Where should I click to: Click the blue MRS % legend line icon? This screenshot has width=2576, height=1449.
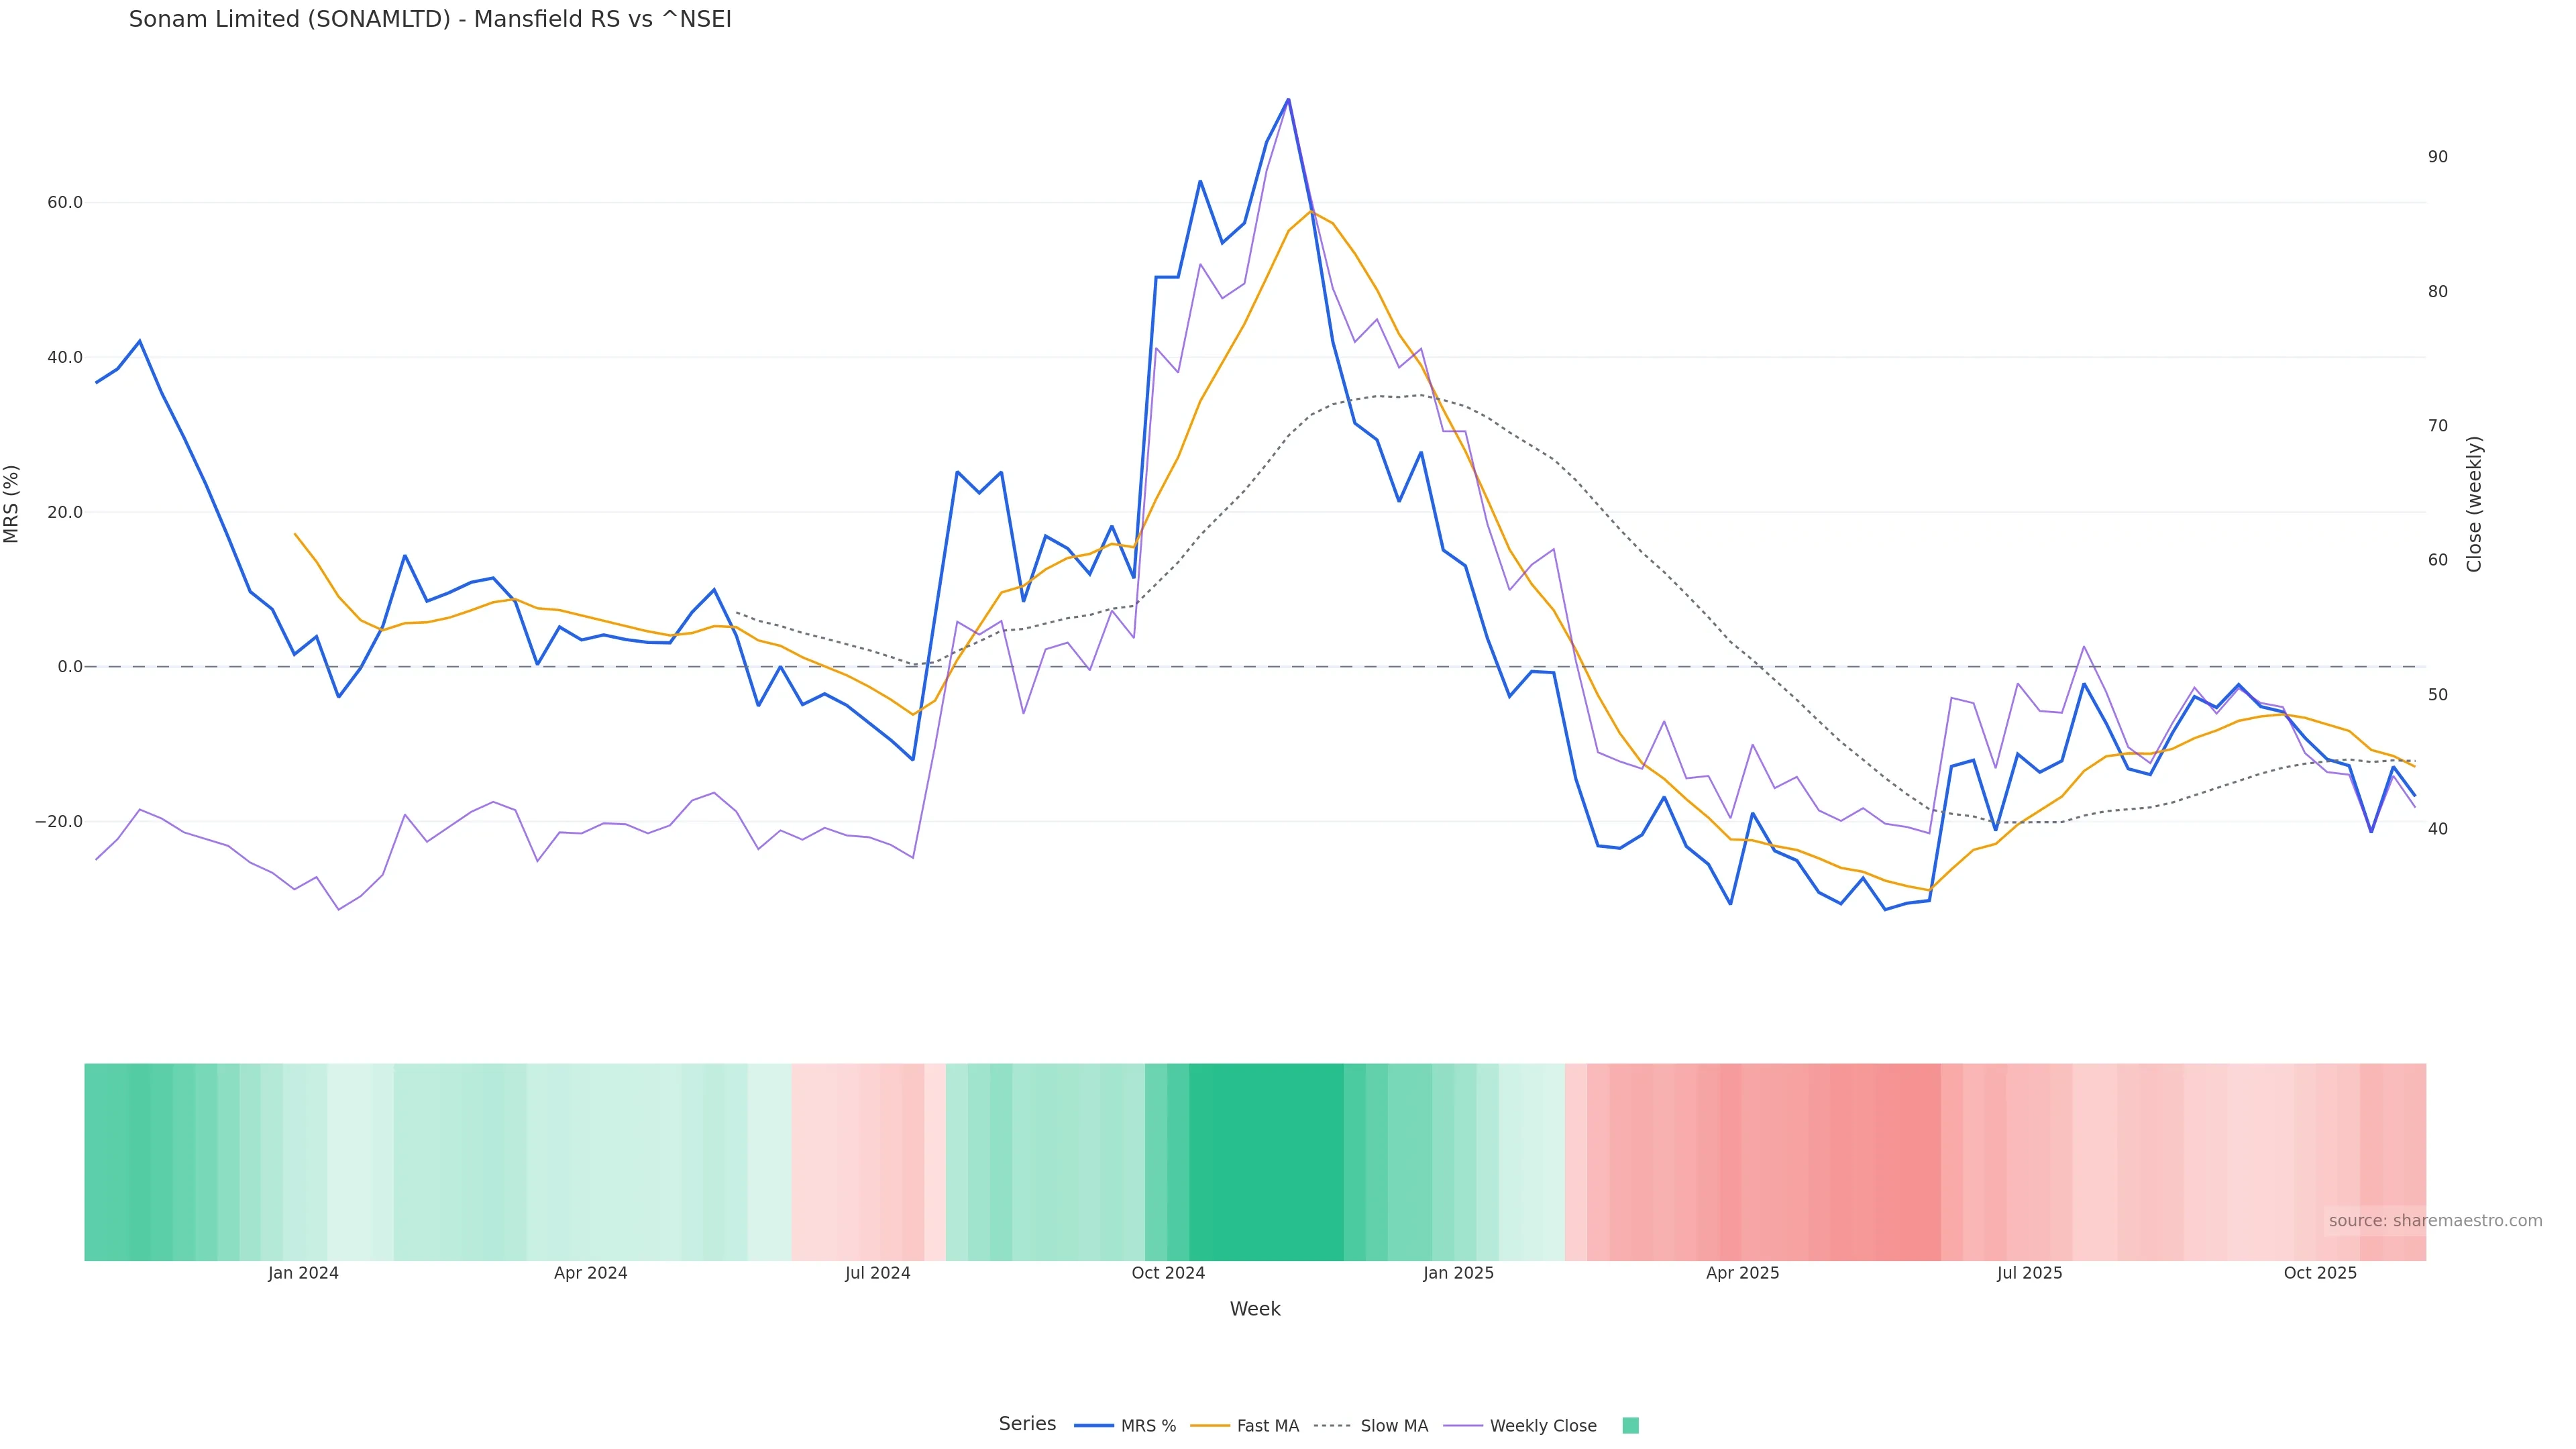pos(1094,1426)
